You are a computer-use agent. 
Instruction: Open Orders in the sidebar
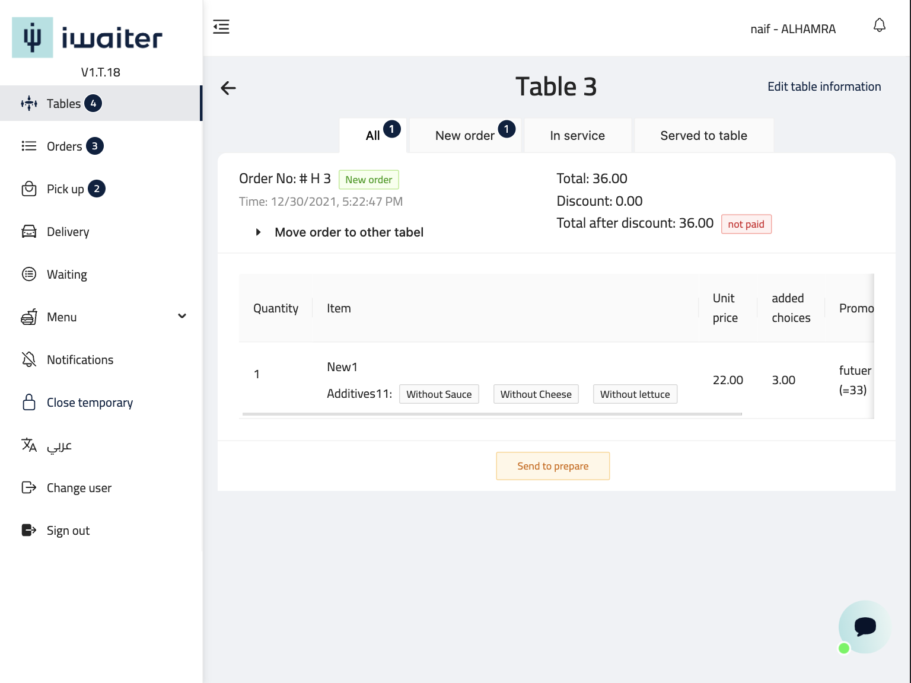64,146
